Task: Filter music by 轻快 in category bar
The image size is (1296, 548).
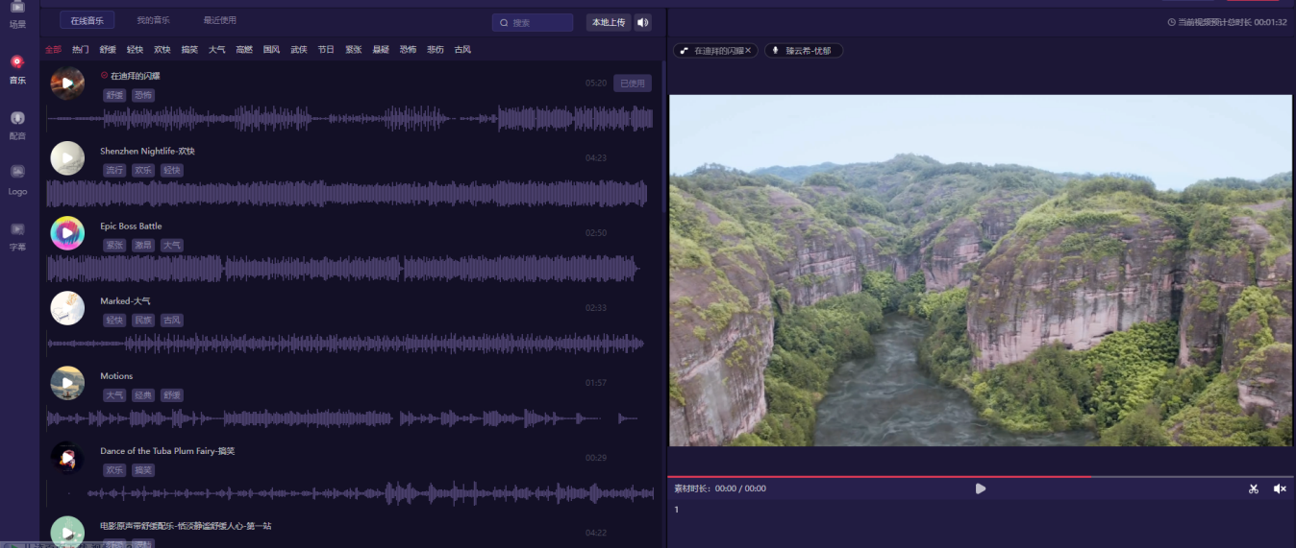Action: pyautogui.click(x=135, y=49)
